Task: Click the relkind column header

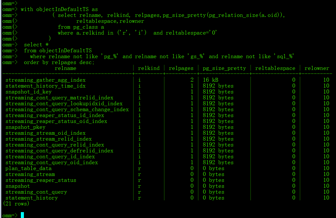Action: pyautogui.click(x=149, y=68)
